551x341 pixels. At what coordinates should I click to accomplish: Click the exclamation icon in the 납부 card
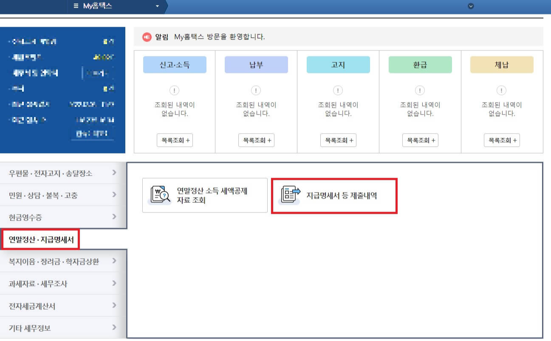(x=256, y=90)
